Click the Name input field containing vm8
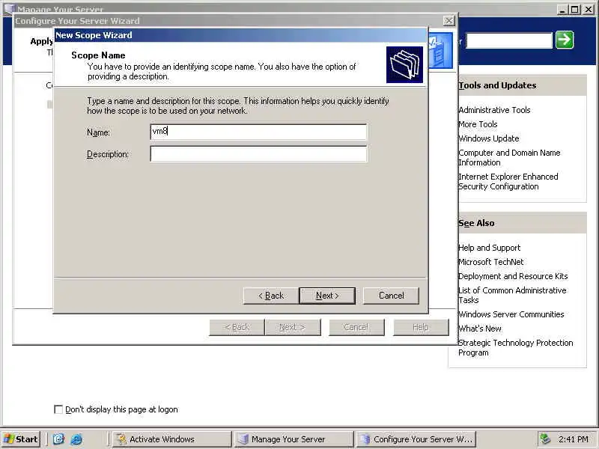 [258, 132]
